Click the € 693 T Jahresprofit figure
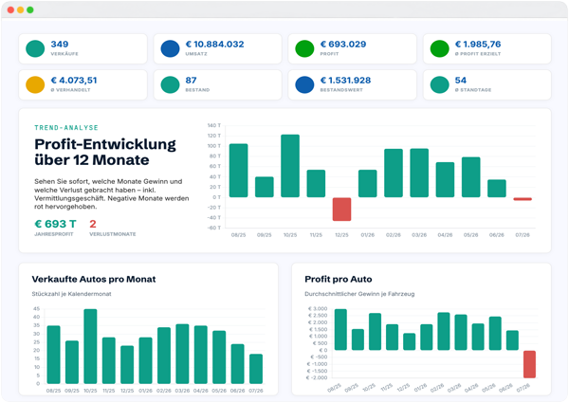This screenshot has width=569, height=403. 56,224
